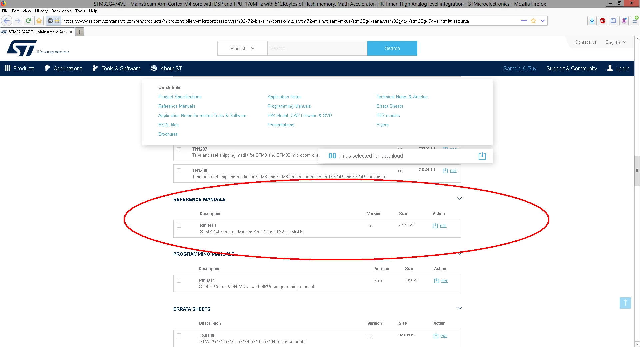This screenshot has width=640, height=347.
Task: Jump to Application Notes quick link
Action: pos(285,97)
